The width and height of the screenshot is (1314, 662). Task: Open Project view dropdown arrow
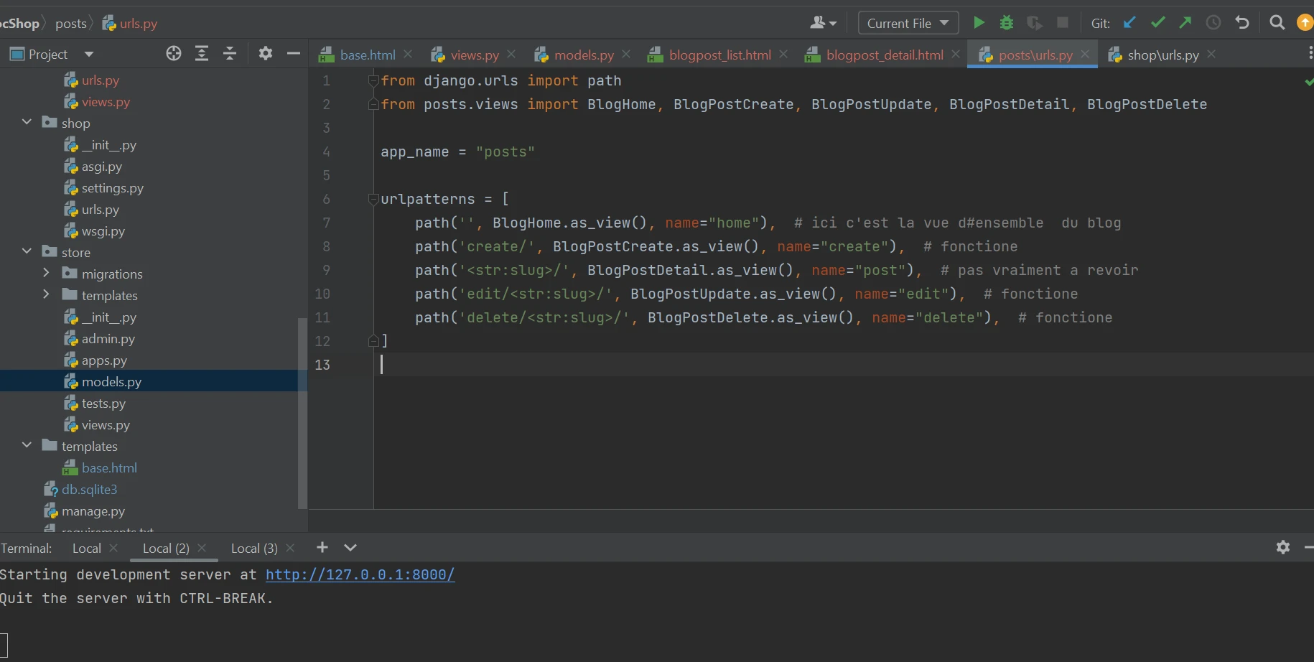[89, 55]
